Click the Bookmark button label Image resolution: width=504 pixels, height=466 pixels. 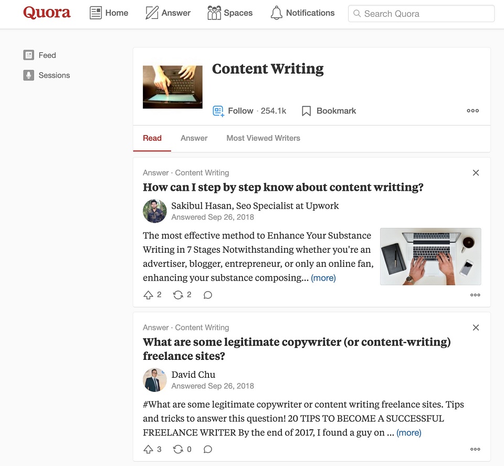click(336, 111)
